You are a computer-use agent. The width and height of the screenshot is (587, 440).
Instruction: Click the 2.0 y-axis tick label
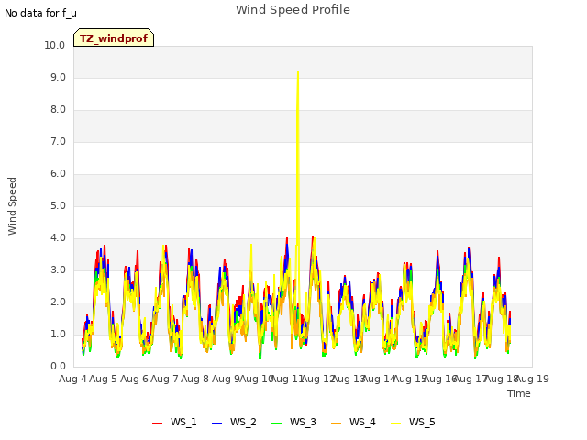click(x=58, y=302)
